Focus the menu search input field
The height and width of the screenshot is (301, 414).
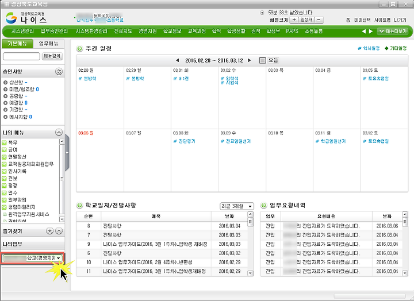(21, 56)
